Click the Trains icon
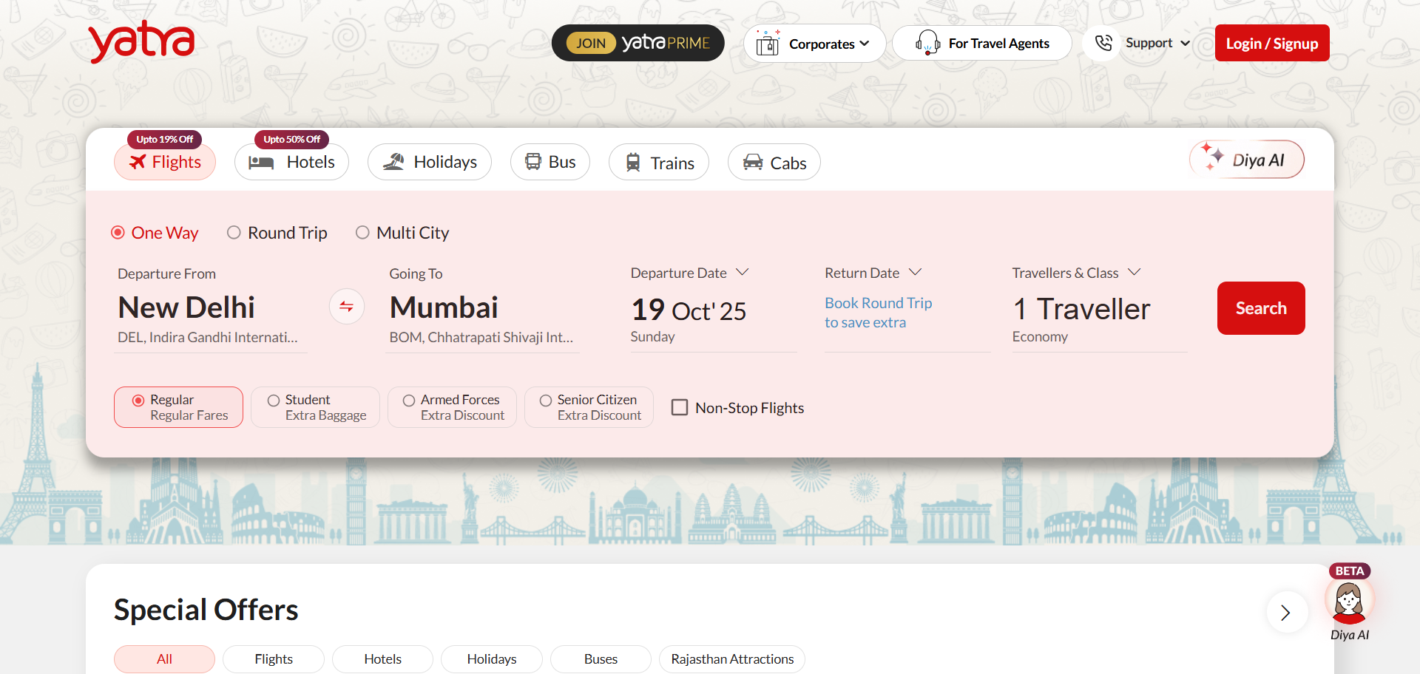Screen dimensions: 1420x674 point(633,163)
